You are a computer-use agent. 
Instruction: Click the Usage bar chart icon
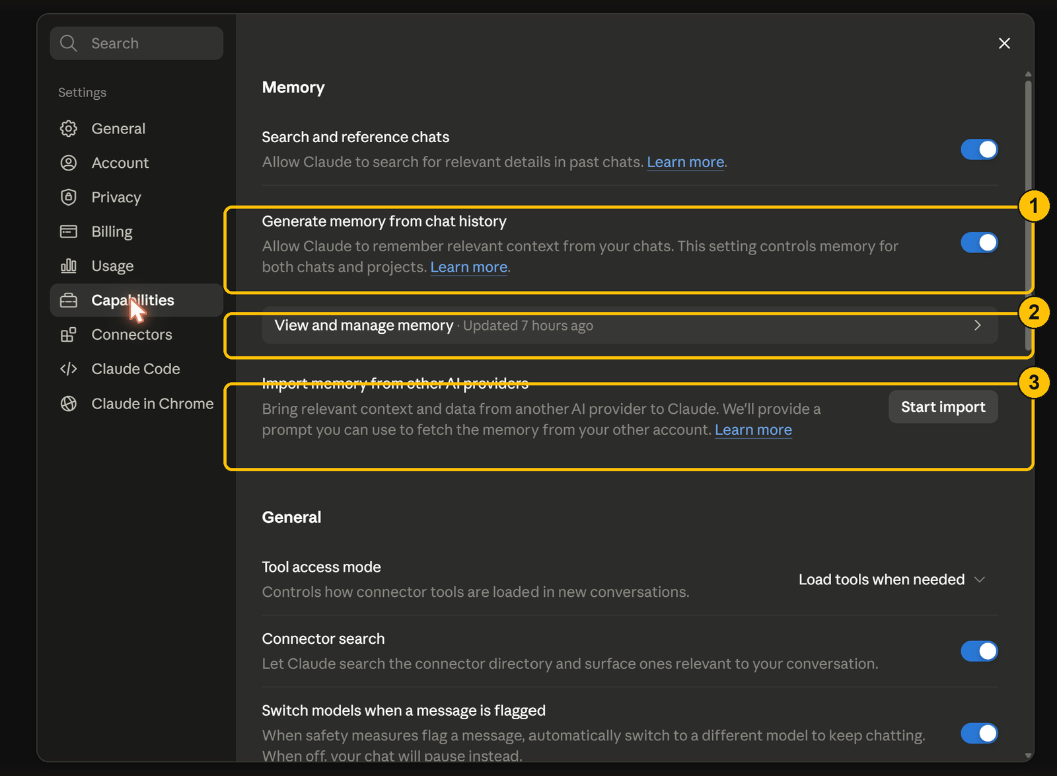[x=69, y=266]
